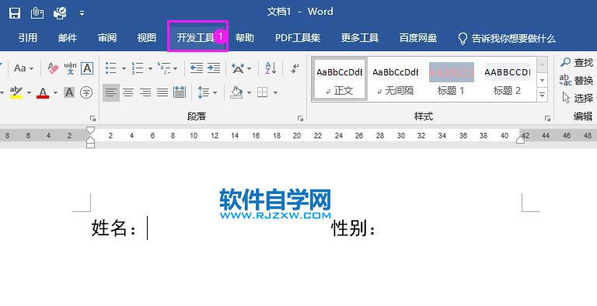Open the Line Spacing dropdown arrow
Image resolution: width=597 pixels, height=306 pixels.
click(215, 92)
